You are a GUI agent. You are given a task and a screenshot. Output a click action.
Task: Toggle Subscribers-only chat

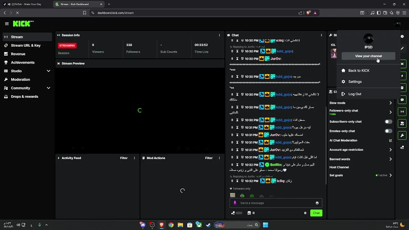point(388,122)
